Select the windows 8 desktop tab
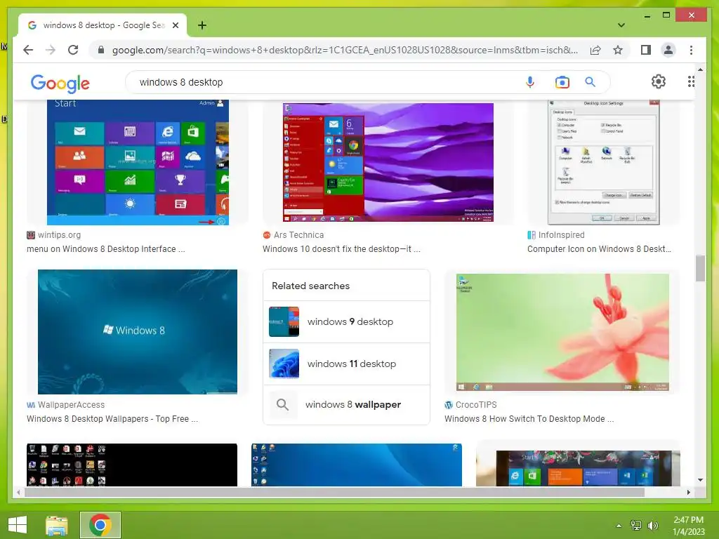719x539 pixels. tap(103, 25)
